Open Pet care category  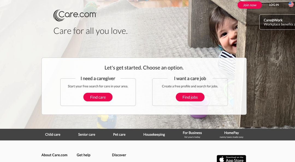[119, 134]
